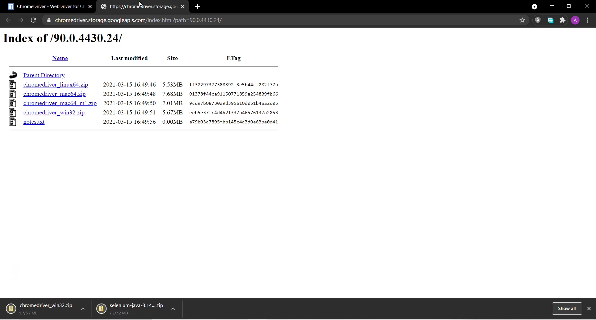Click the Index of /90.0.4430.24/ heading
This screenshot has height=320, width=596.
coord(63,38)
